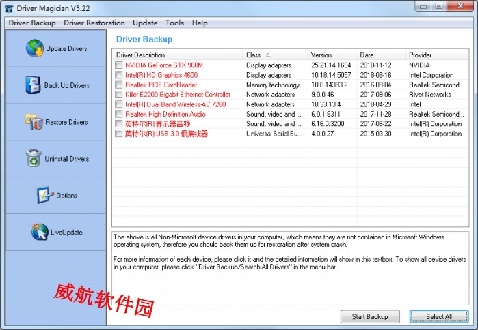Click the LiveUpdate globe icon
This screenshot has height=330, width=478.
[40, 232]
